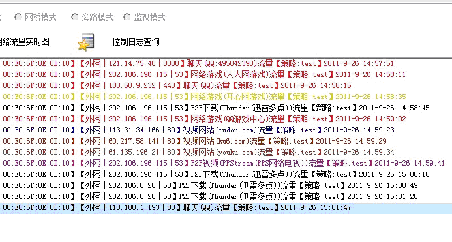Select the ku6.com video site entry

tap(226, 141)
